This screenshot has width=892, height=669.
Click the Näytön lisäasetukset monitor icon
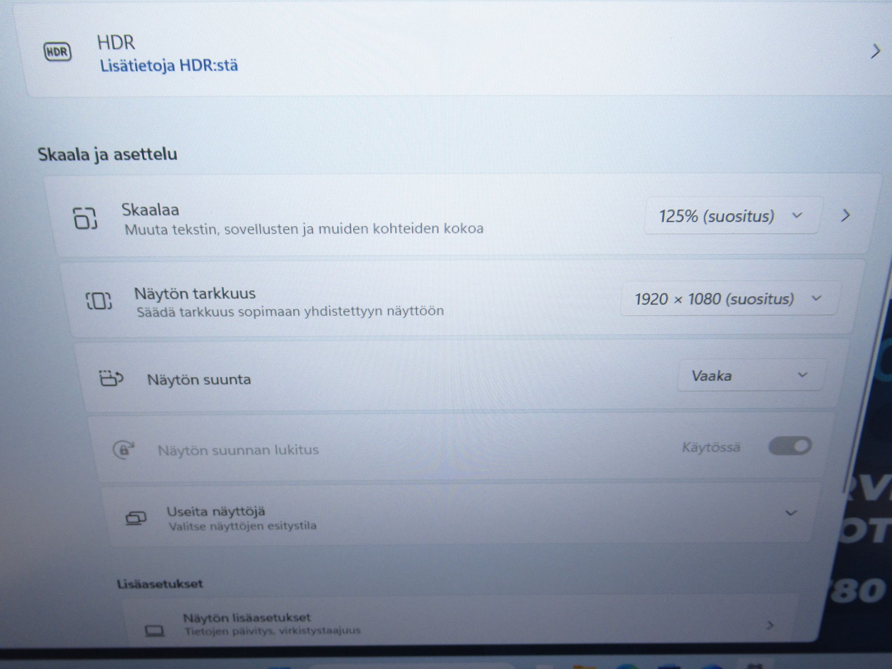pos(154,631)
